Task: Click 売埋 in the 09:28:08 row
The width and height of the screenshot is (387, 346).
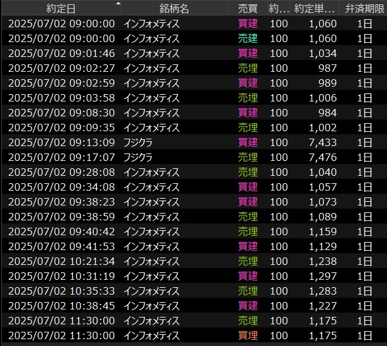Action: (248, 172)
